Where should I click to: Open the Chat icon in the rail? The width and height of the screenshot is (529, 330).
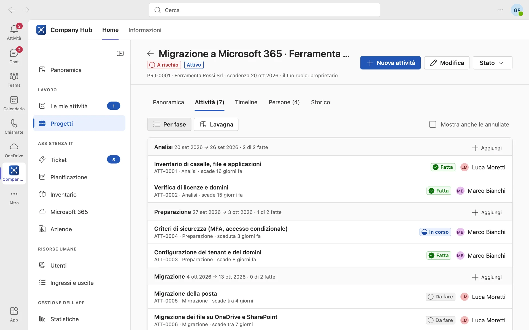pos(14,56)
